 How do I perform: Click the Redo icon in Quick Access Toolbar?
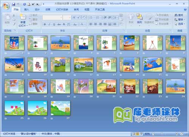point(25,4)
